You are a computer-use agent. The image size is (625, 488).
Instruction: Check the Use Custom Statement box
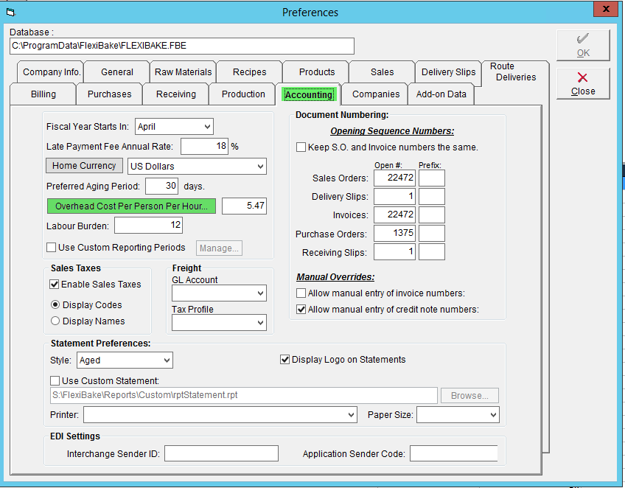[55, 381]
